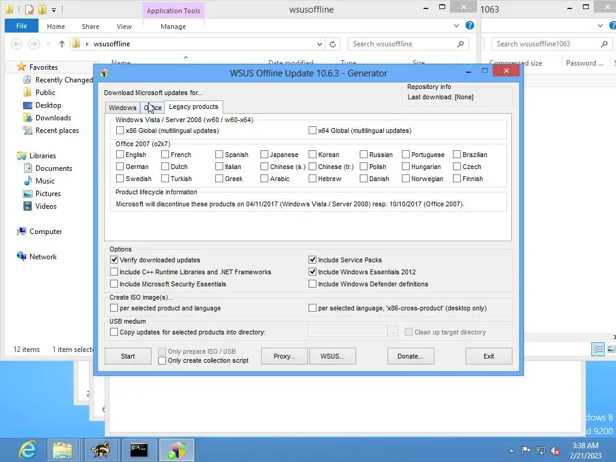Click the Donate... button
The height and width of the screenshot is (462, 616).
(x=410, y=356)
